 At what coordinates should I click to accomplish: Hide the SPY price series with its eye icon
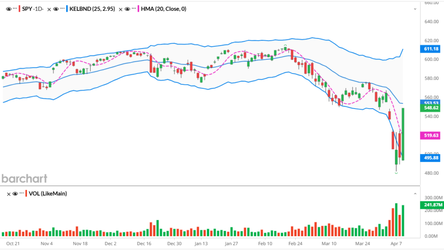pos(9,9)
